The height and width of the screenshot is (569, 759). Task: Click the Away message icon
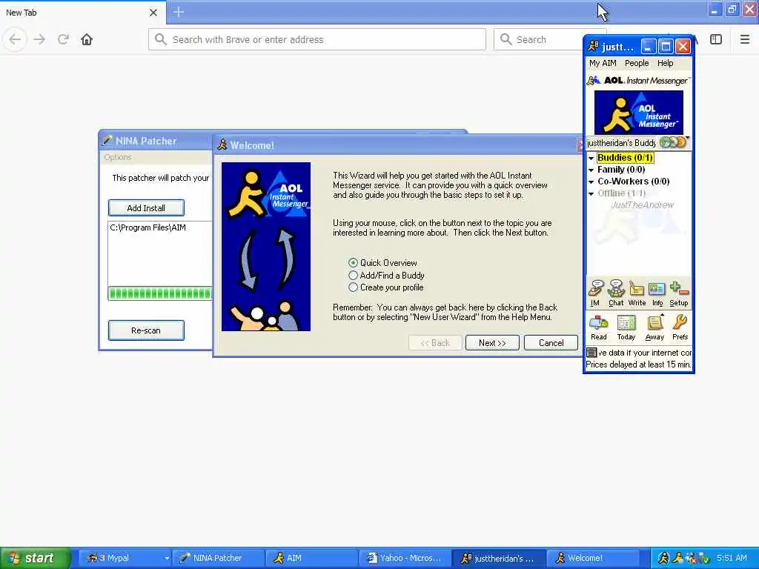click(654, 327)
